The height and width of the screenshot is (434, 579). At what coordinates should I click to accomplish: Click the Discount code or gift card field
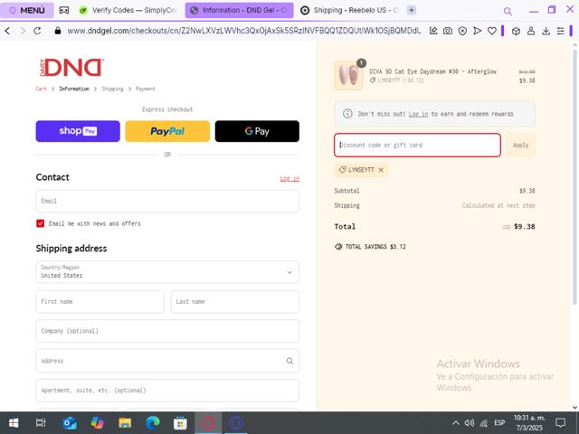[417, 145]
